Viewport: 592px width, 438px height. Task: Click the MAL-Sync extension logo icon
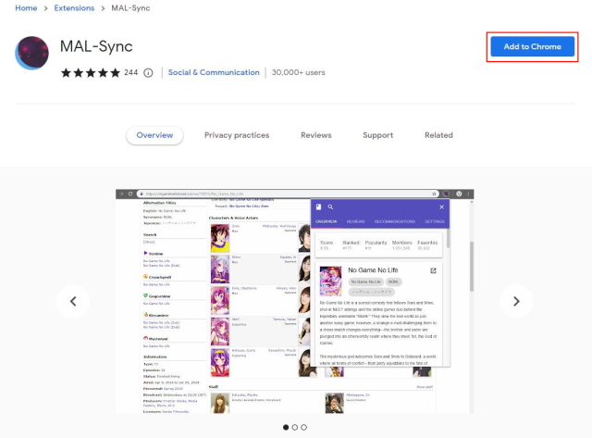coord(32,53)
